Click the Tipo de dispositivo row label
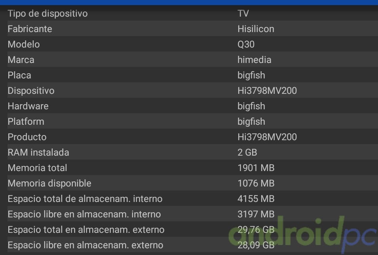 (x=47, y=13)
